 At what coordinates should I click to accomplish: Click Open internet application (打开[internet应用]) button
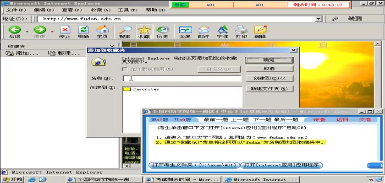281,165
